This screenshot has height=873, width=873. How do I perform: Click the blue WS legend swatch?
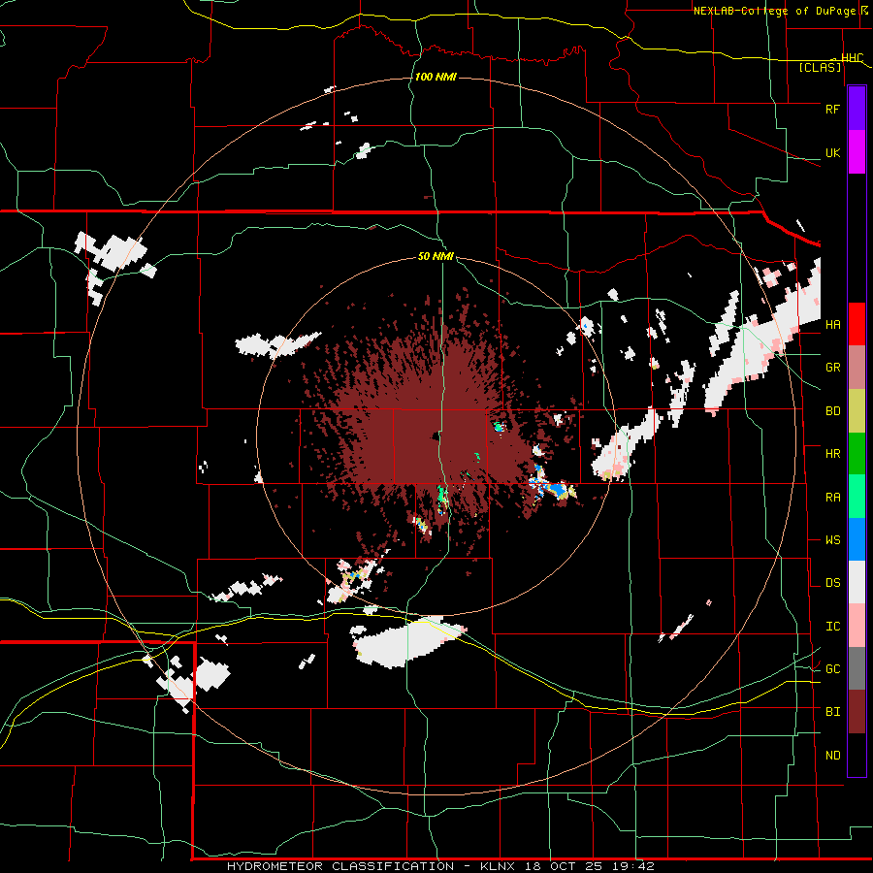[x=857, y=539]
